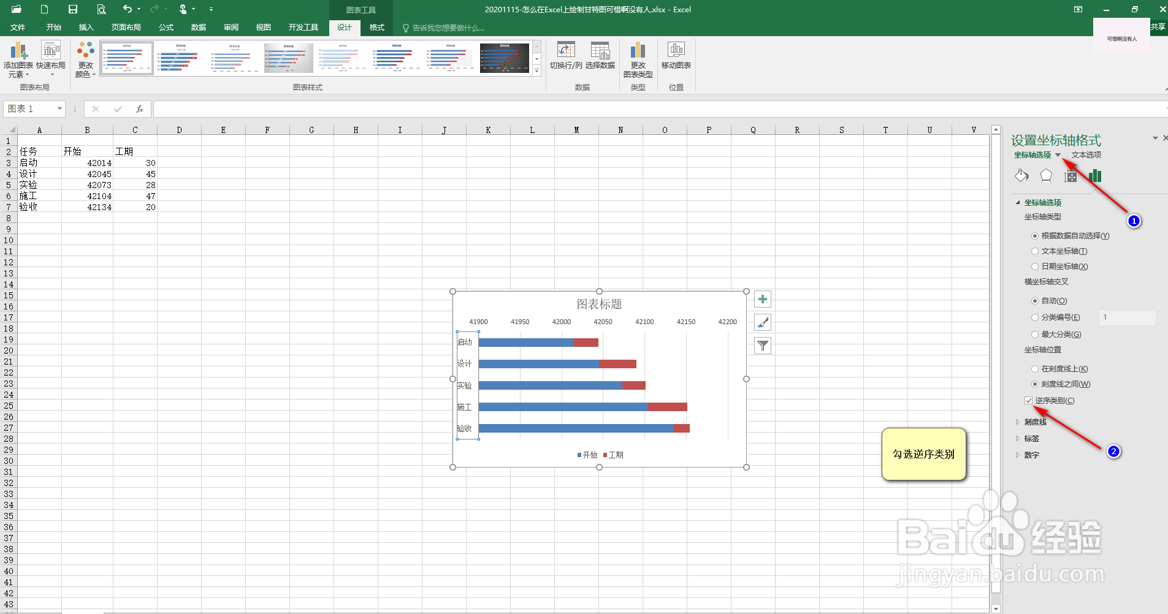Select 刻度线之间 radio button
The height and width of the screenshot is (614, 1168).
point(1035,384)
